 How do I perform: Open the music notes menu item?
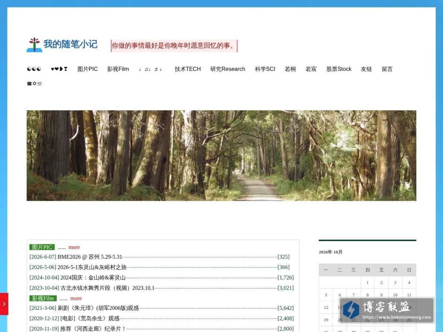coord(151,69)
